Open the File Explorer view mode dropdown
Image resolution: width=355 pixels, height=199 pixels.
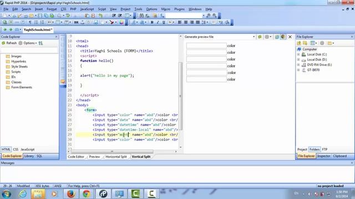pyautogui.click(x=316, y=43)
